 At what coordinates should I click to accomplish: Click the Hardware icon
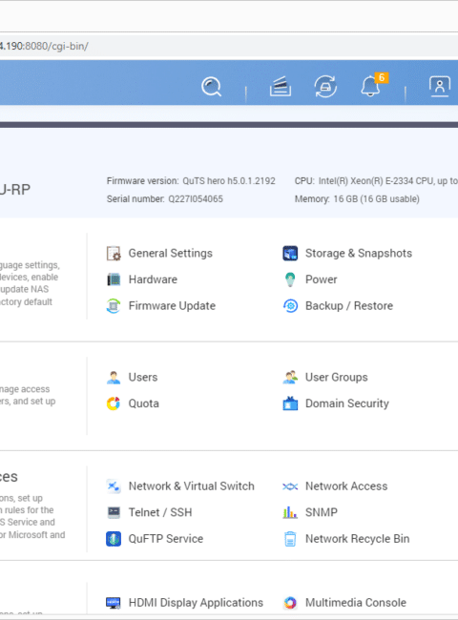114,279
